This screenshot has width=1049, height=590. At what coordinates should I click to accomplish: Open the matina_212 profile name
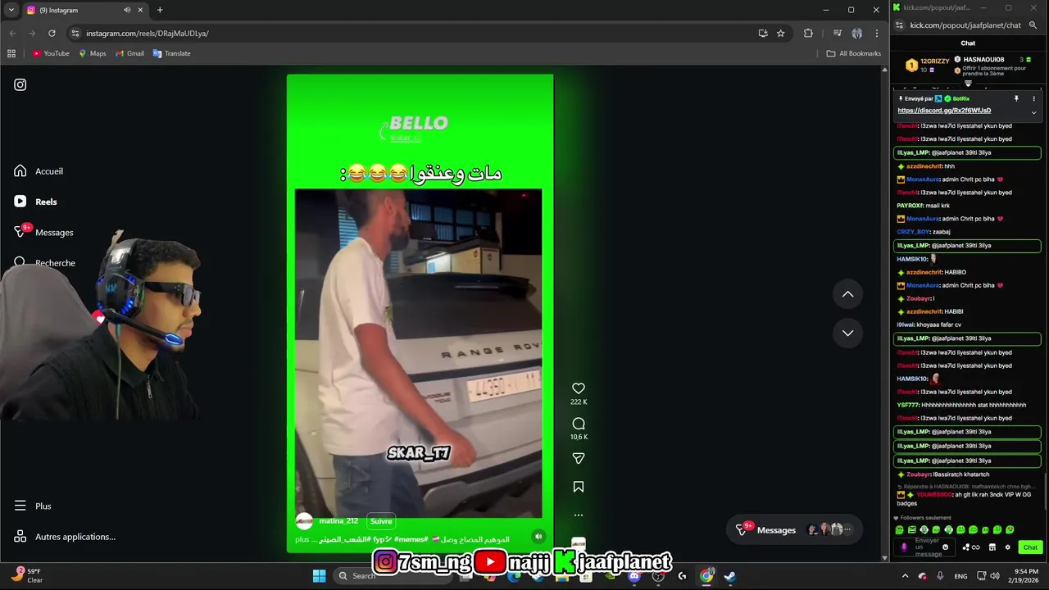click(x=338, y=521)
